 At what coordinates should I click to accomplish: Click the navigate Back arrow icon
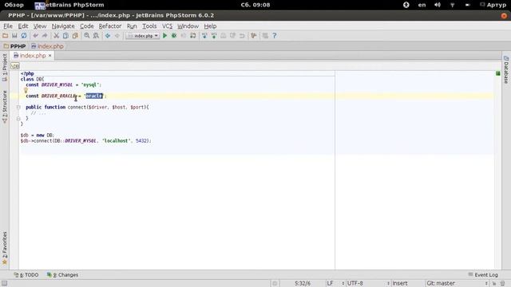pyautogui.click(x=108, y=35)
